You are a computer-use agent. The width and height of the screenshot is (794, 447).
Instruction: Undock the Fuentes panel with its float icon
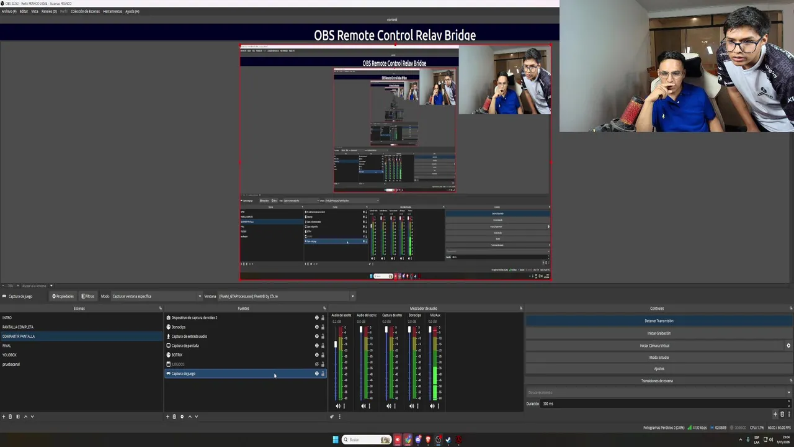pyautogui.click(x=324, y=309)
